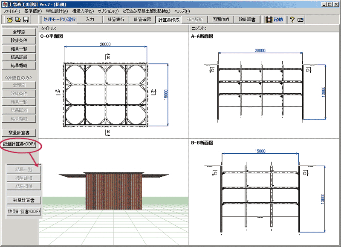Open the たて込み簡易土留め起動(L) menu
Screen dimensions: 341x247
point(146,11)
